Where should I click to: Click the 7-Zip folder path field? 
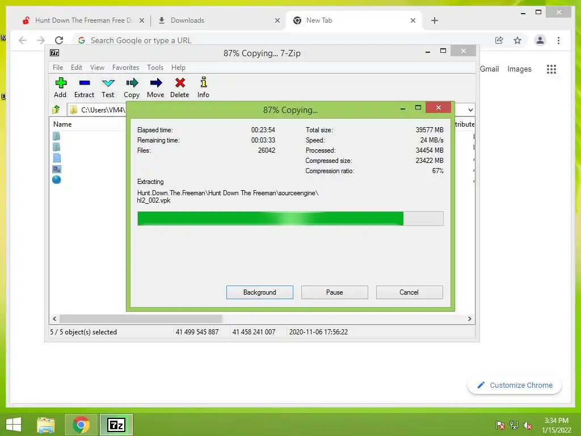click(x=97, y=110)
